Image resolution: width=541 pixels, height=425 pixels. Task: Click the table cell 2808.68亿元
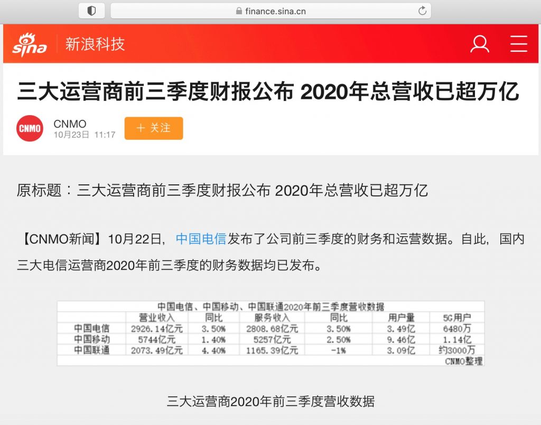272,328
